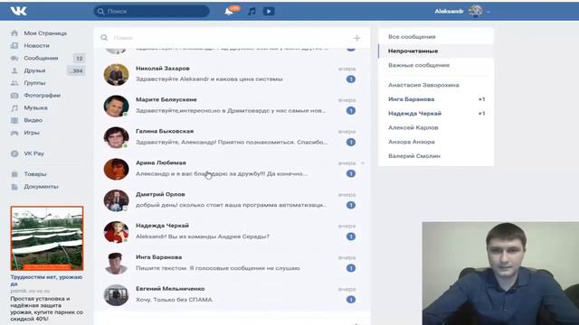Viewport: 579px width, 325px height.
Task: Open Группы link
Action: pos(34,83)
